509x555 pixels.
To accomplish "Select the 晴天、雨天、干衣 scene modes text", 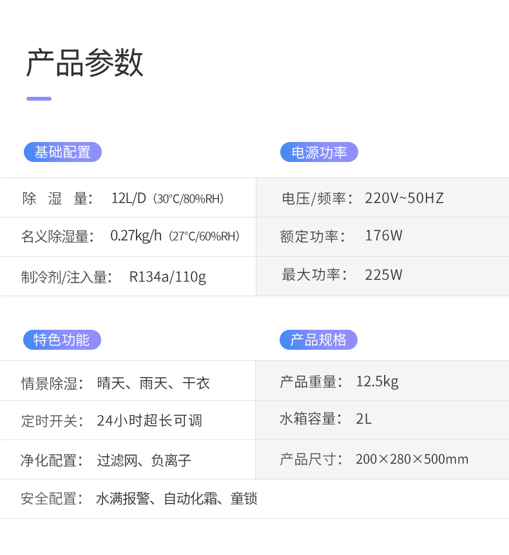I will [153, 383].
